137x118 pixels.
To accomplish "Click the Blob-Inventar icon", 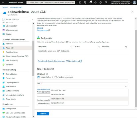I will click(4, 87).
